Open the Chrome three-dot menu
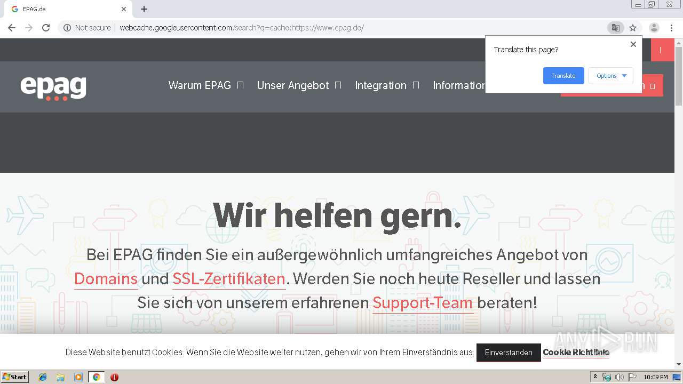The width and height of the screenshot is (683, 384). coord(671,28)
